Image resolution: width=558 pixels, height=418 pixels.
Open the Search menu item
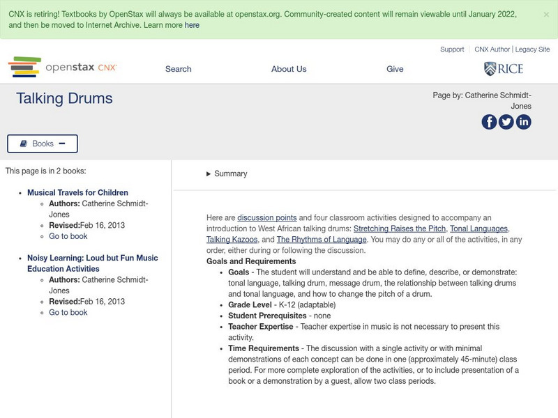tap(178, 69)
